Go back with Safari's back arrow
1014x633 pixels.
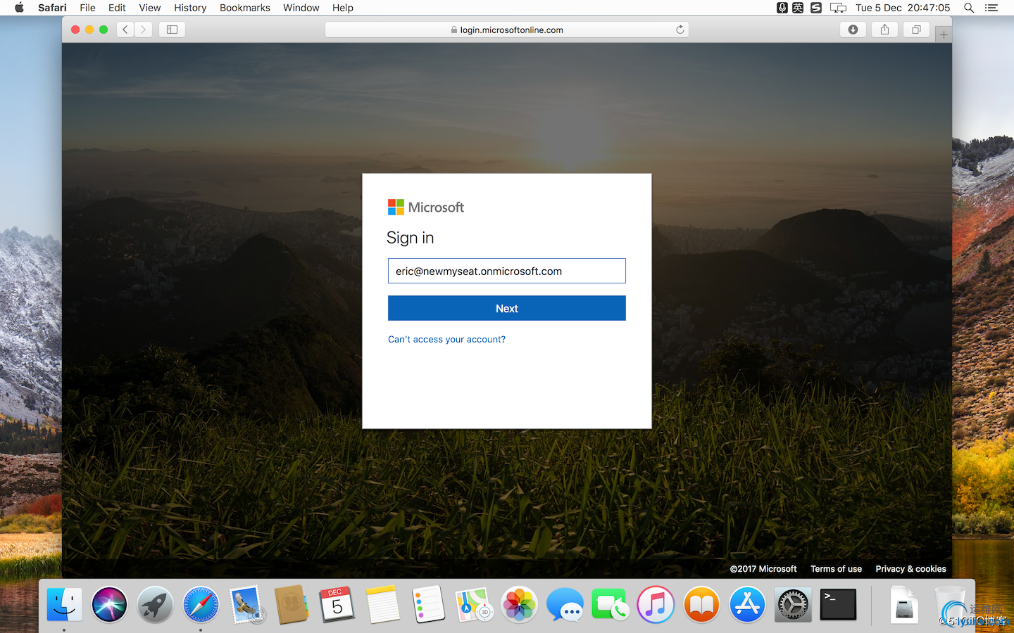coord(125,30)
